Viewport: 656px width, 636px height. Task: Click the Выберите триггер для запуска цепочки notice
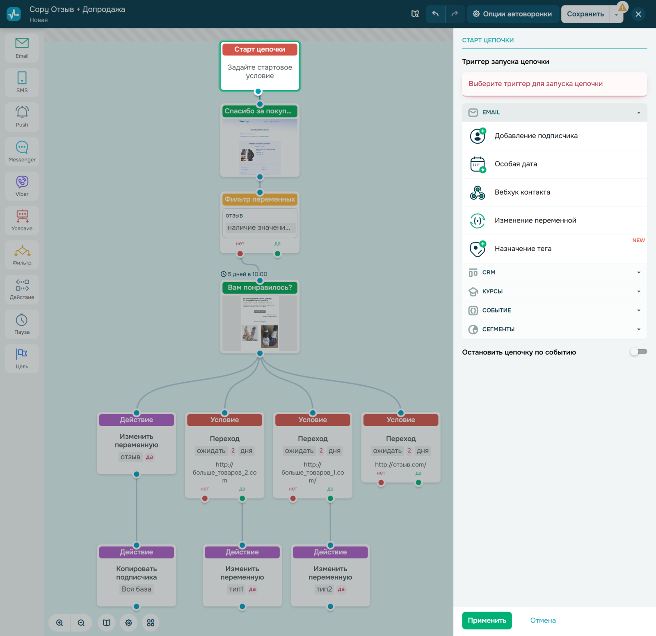coord(554,84)
